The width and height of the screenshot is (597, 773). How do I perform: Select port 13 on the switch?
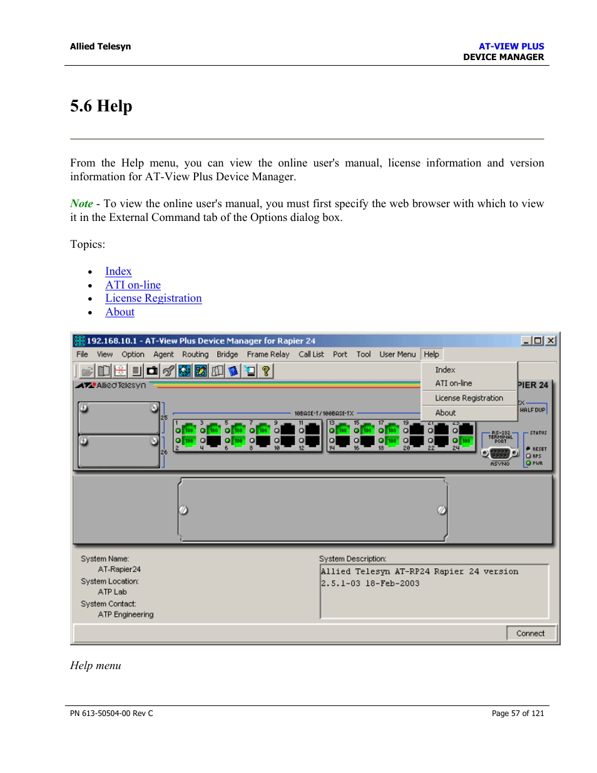[343, 430]
